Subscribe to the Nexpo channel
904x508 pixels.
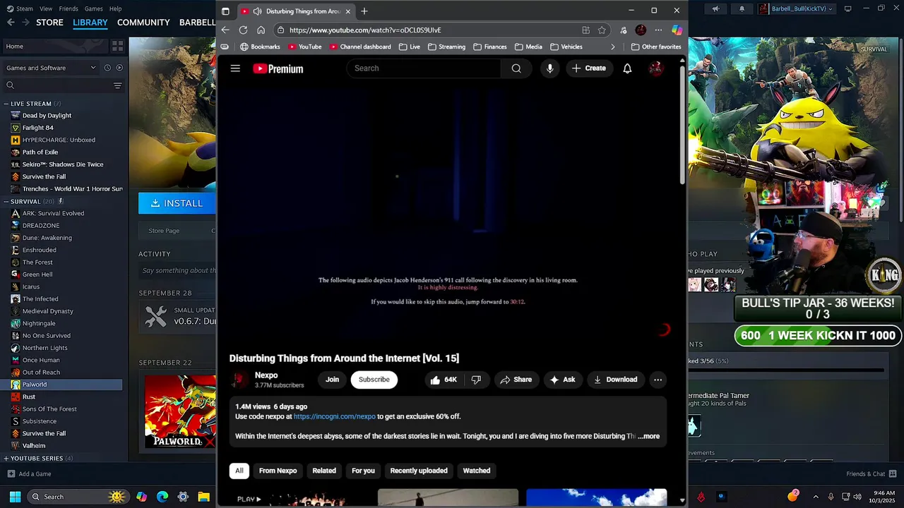374,380
